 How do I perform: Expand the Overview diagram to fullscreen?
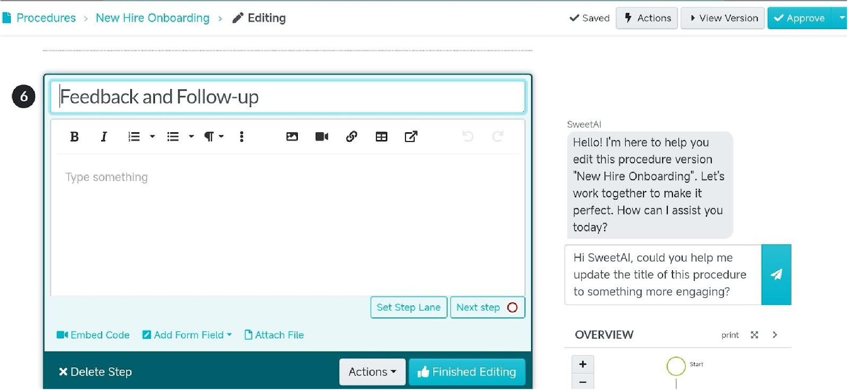(x=755, y=335)
